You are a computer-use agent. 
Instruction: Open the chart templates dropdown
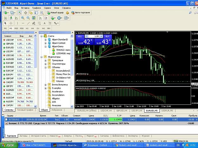(x=67, y=18)
